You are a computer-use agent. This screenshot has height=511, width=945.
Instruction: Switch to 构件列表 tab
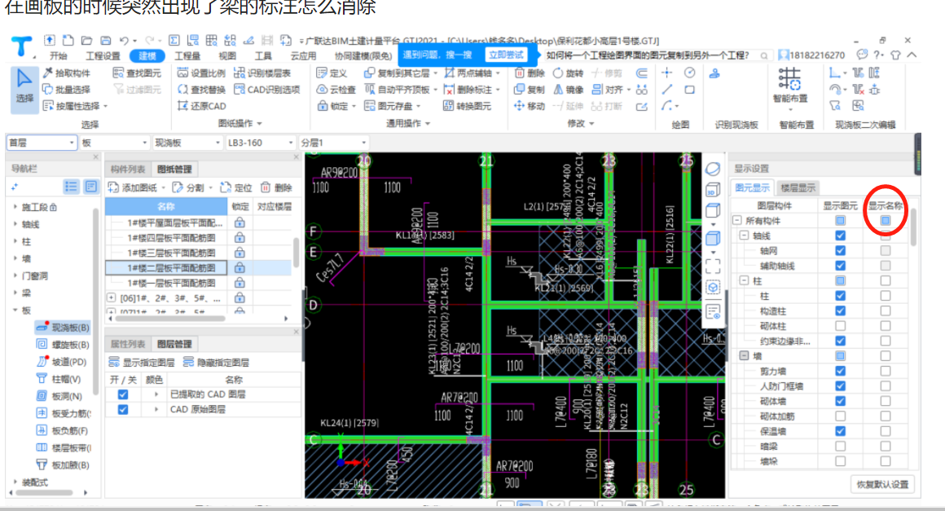tap(128, 170)
